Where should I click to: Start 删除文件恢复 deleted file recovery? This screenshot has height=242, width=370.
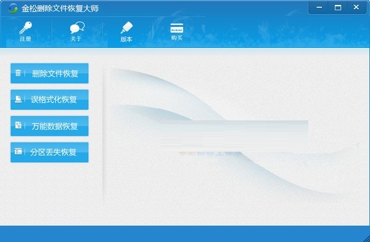[x=49, y=73]
